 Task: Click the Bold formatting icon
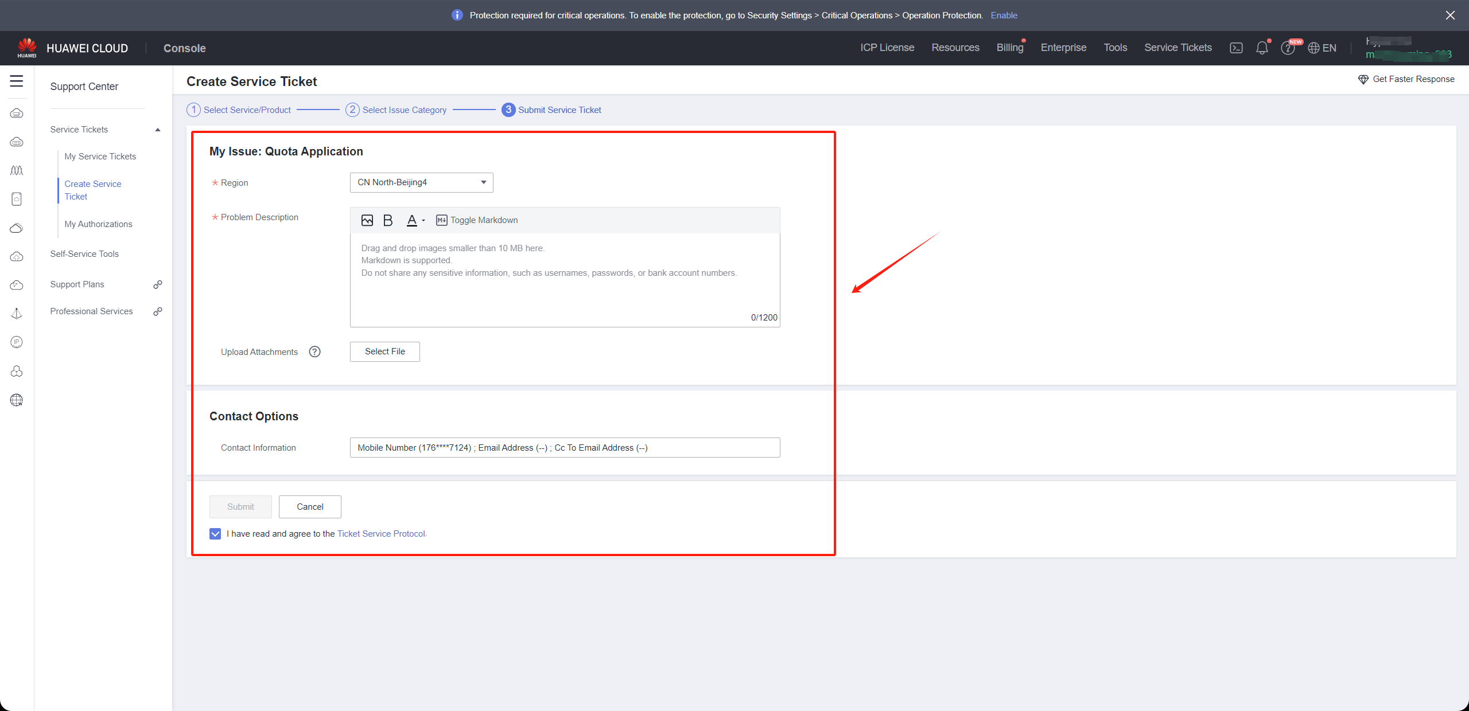(389, 220)
